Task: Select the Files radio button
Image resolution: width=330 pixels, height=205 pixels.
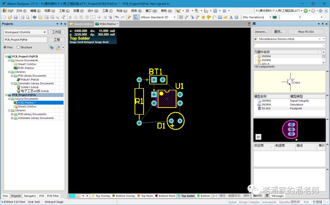Action: tap(5, 47)
